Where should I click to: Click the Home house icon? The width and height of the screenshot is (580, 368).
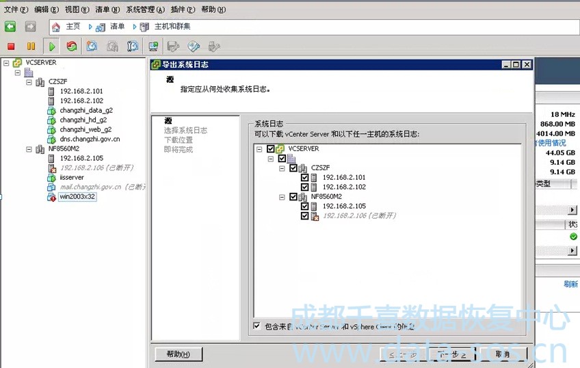point(56,27)
